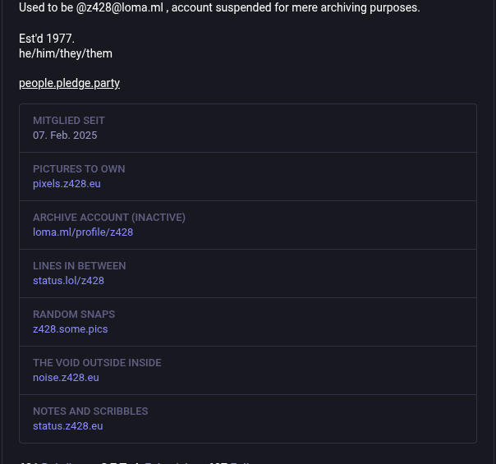496x464 pixels.
Task: Visit the loma.ml/profile/z428 archive link
Action: click(83, 232)
